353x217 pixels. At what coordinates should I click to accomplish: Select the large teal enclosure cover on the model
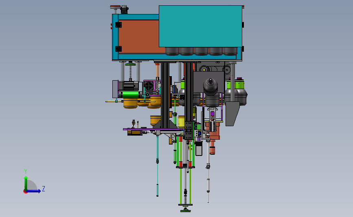click(x=200, y=26)
